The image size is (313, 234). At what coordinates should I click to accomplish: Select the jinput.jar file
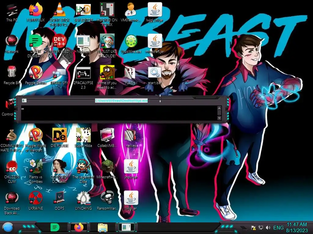[x=131, y=169]
